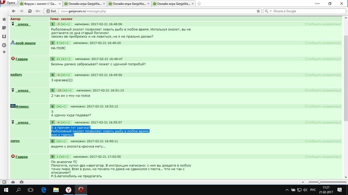Add a panel with the sidebar plus
Viewport: 348px width, 195px height.
[x=4, y=52]
